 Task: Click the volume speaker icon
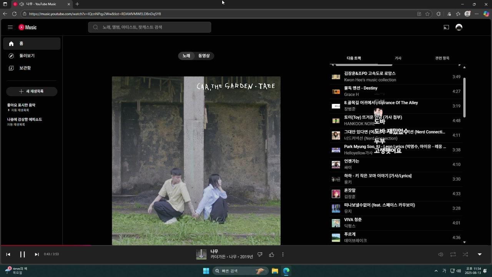(441, 254)
